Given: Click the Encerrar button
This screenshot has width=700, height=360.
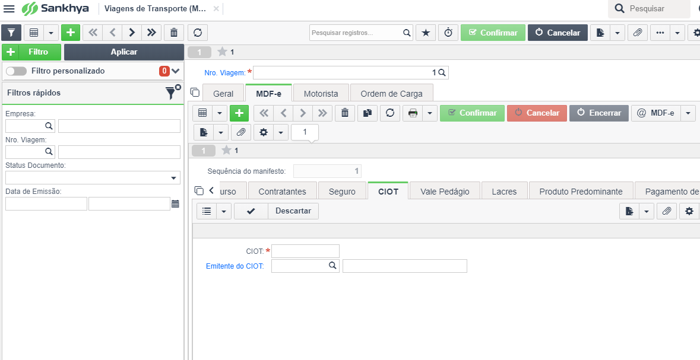Looking at the screenshot, I should (598, 113).
